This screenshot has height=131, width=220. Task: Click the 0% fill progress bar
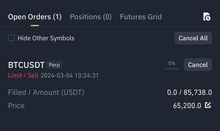pyautogui.click(x=172, y=69)
